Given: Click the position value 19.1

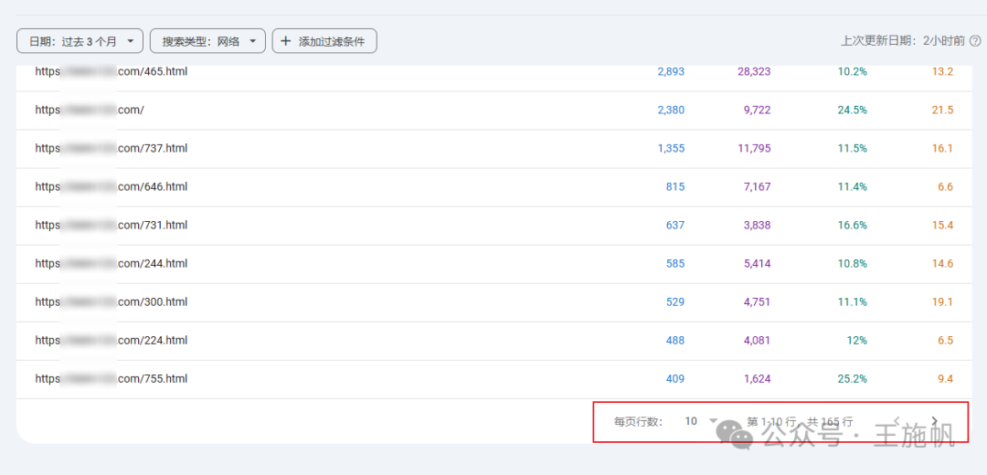Looking at the screenshot, I should [x=942, y=302].
